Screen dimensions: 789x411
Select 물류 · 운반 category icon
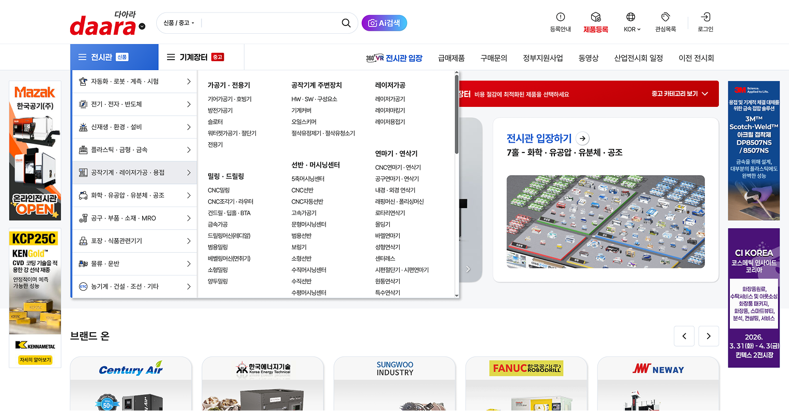click(x=83, y=264)
